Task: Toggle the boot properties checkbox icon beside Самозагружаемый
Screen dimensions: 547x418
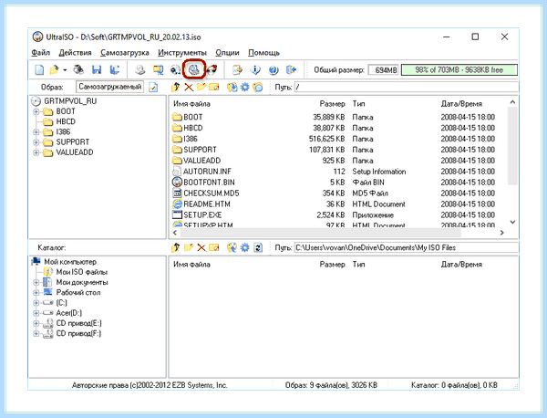Action: [x=153, y=87]
